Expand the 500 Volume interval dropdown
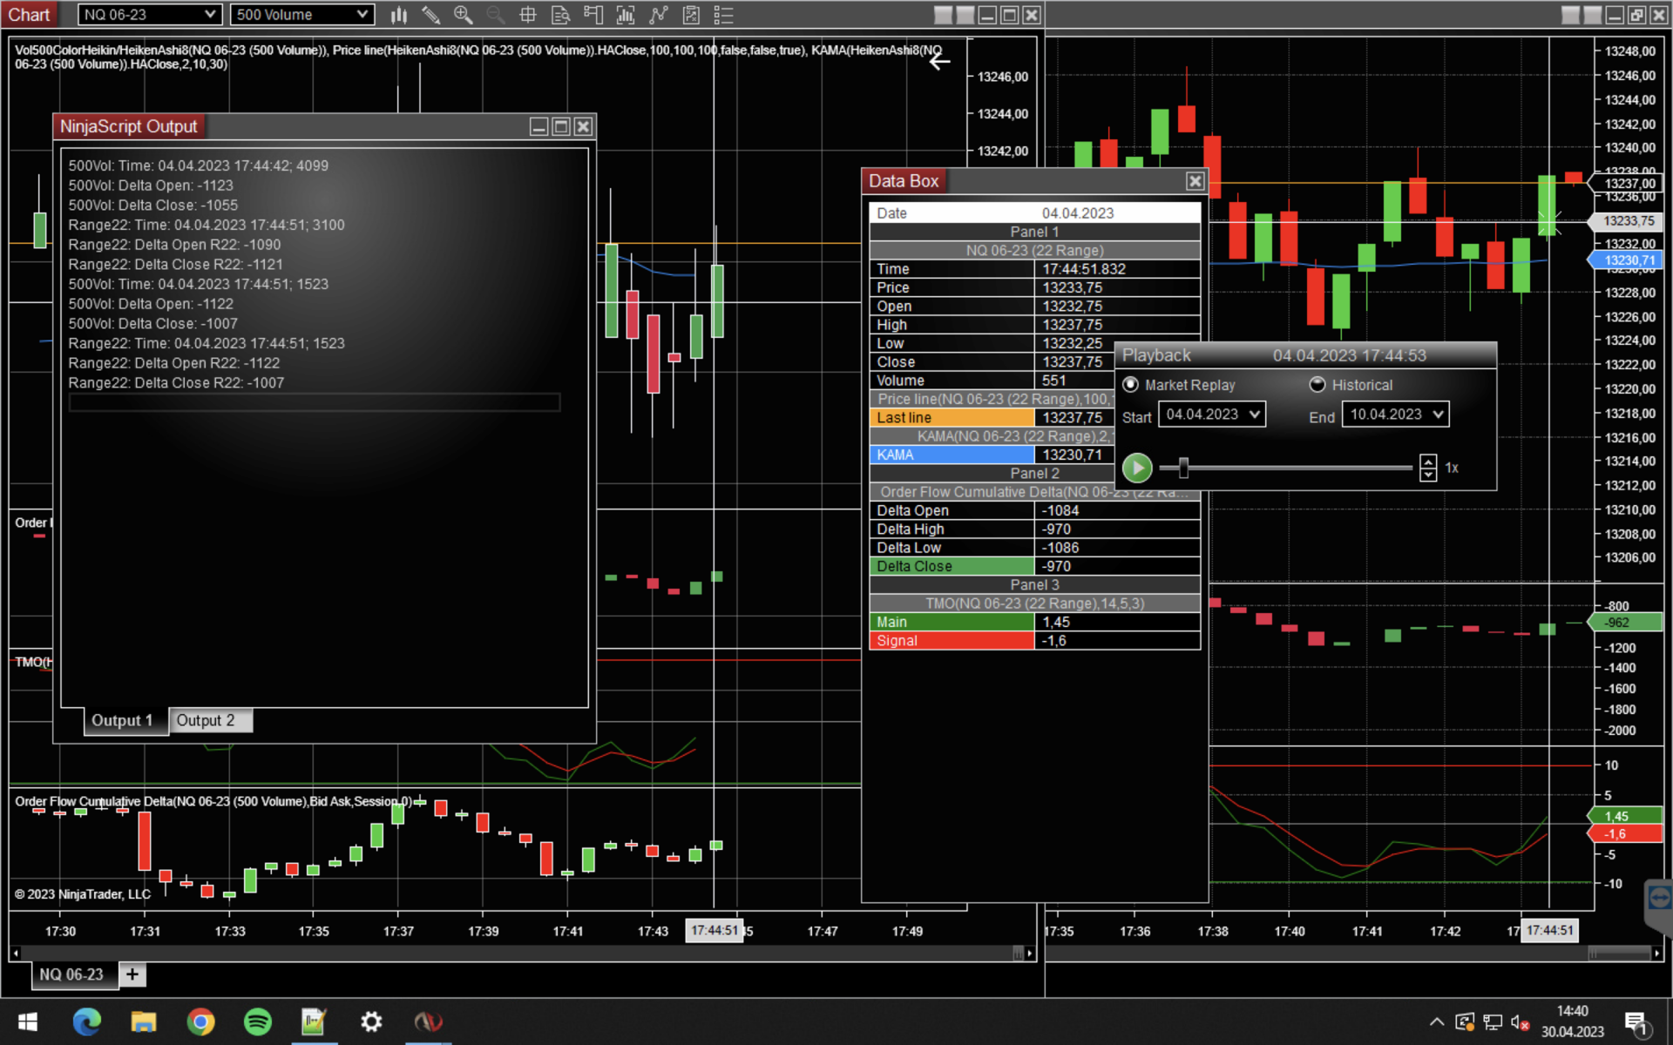Screen dimensions: 1673x1045 pyautogui.click(x=362, y=15)
